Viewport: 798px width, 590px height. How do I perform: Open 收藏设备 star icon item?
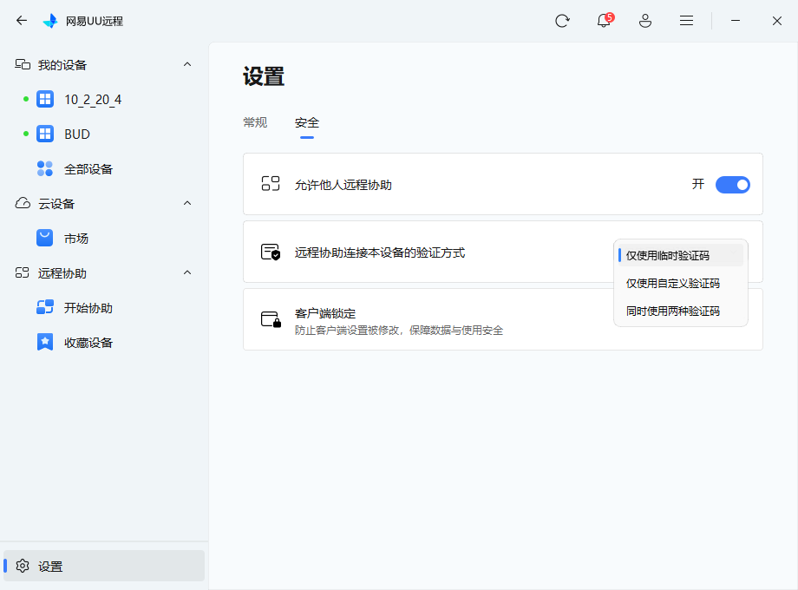[x=88, y=343]
